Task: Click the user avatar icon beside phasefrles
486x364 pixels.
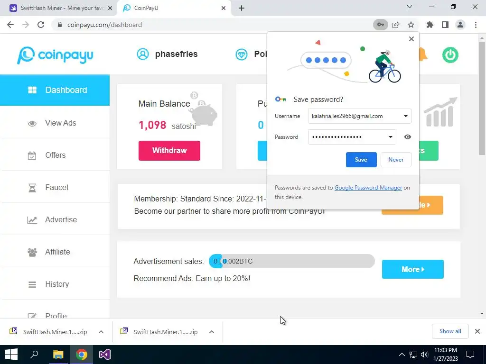Action: pos(143,54)
